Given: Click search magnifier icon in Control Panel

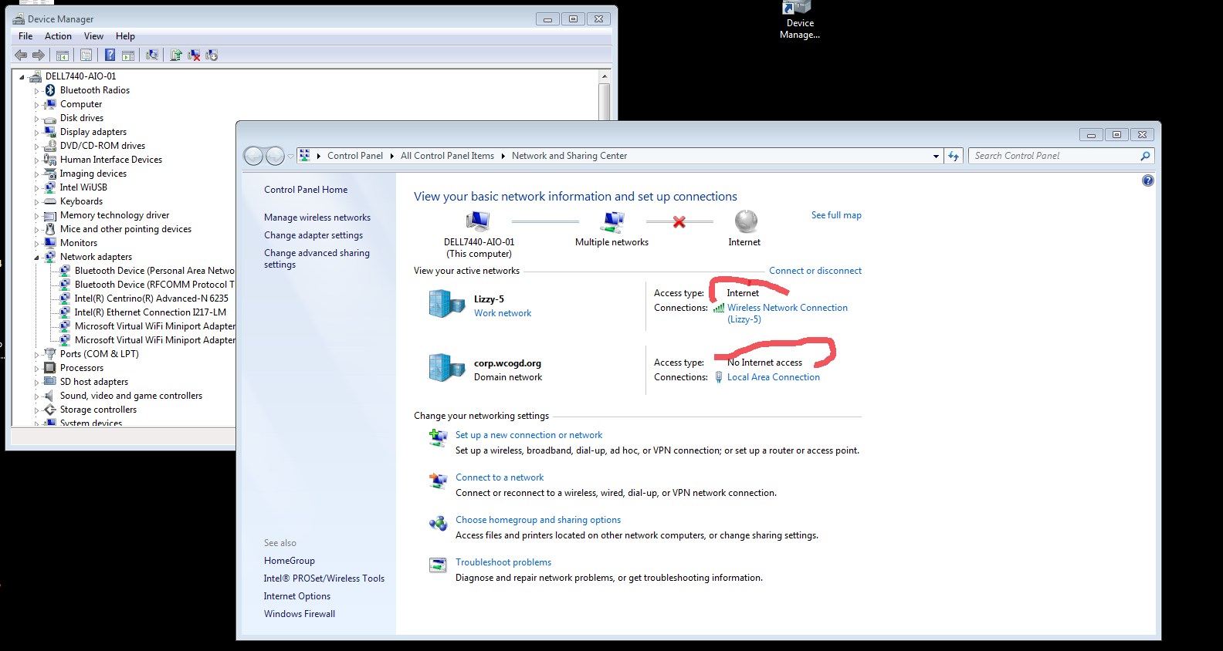Looking at the screenshot, I should click(1145, 156).
